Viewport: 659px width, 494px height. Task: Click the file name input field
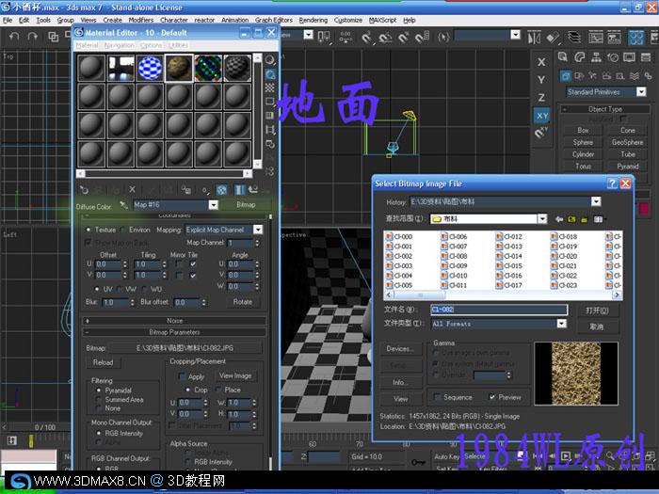point(499,310)
